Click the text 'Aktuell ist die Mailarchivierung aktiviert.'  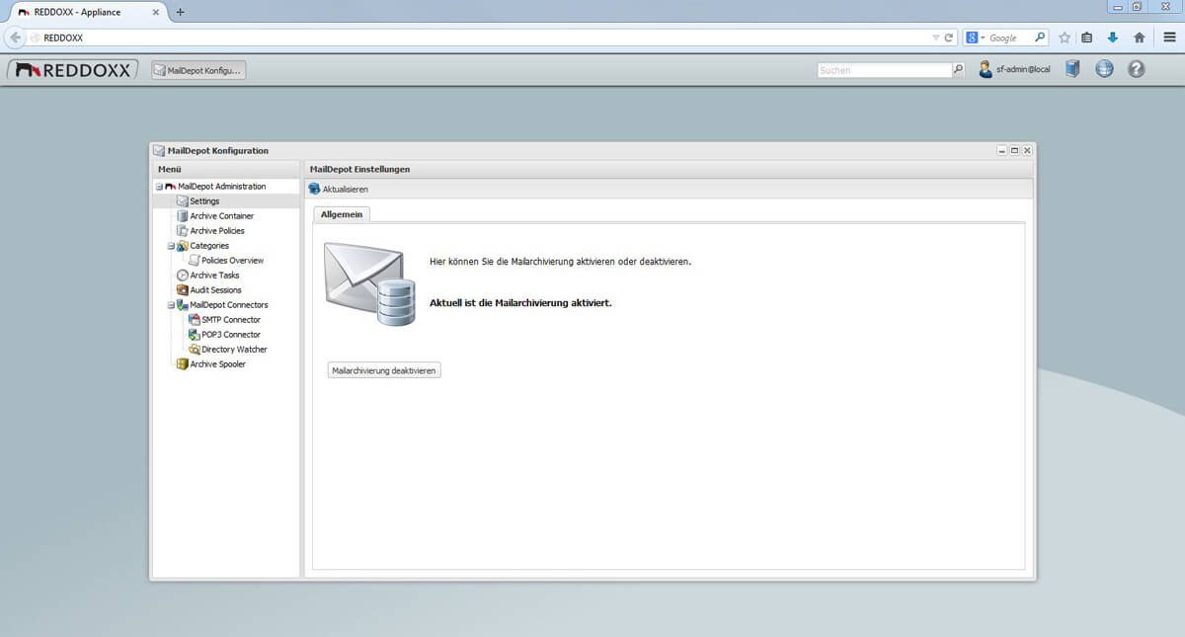click(x=520, y=302)
